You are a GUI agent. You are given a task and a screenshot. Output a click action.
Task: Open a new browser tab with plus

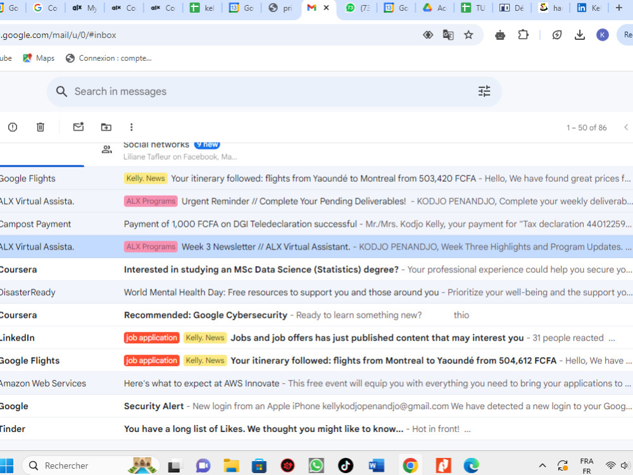(619, 8)
